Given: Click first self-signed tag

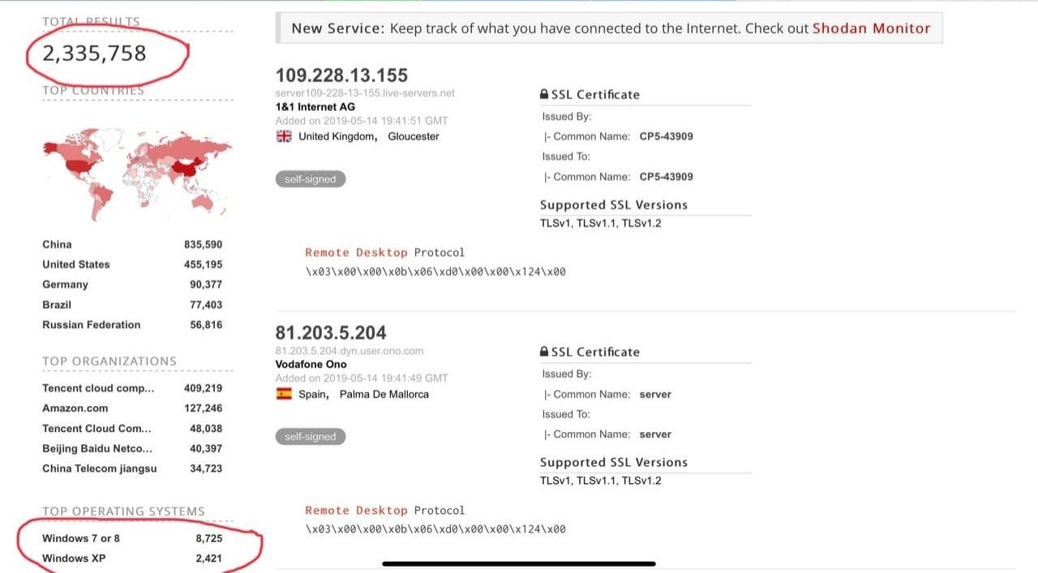Looking at the screenshot, I should (x=310, y=179).
